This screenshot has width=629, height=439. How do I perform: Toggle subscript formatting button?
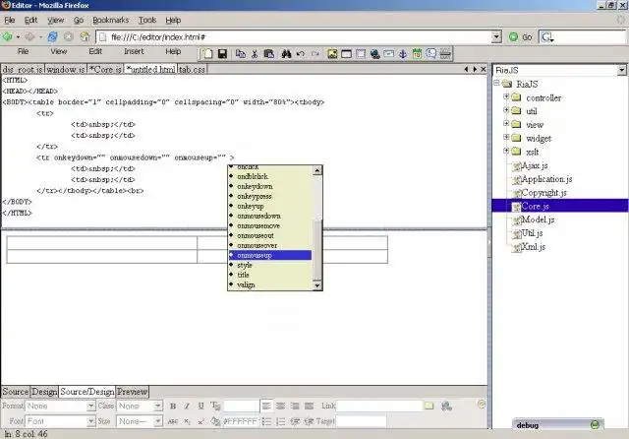(188, 421)
